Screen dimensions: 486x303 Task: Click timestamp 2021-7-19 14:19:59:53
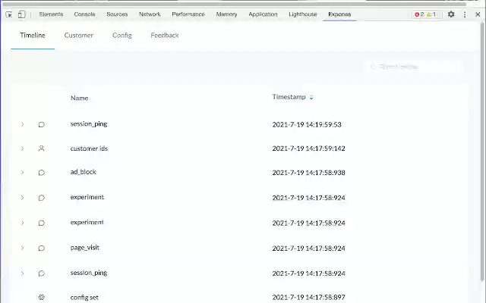[x=307, y=124]
